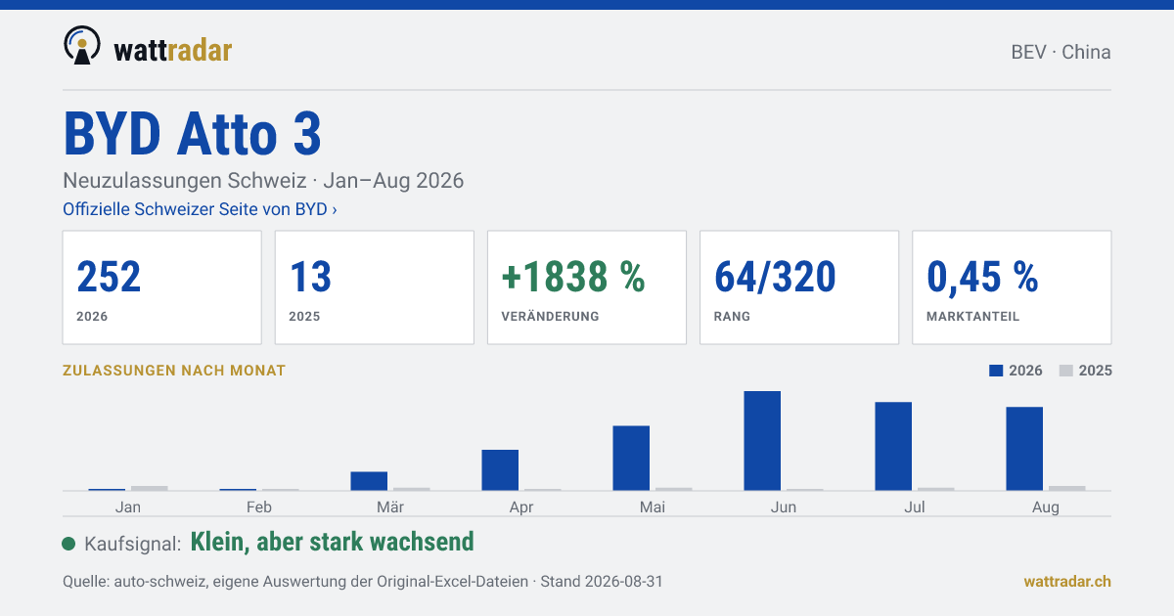Click the wattradar brand name text
This screenshot has height=616, width=1174.
click(172, 50)
